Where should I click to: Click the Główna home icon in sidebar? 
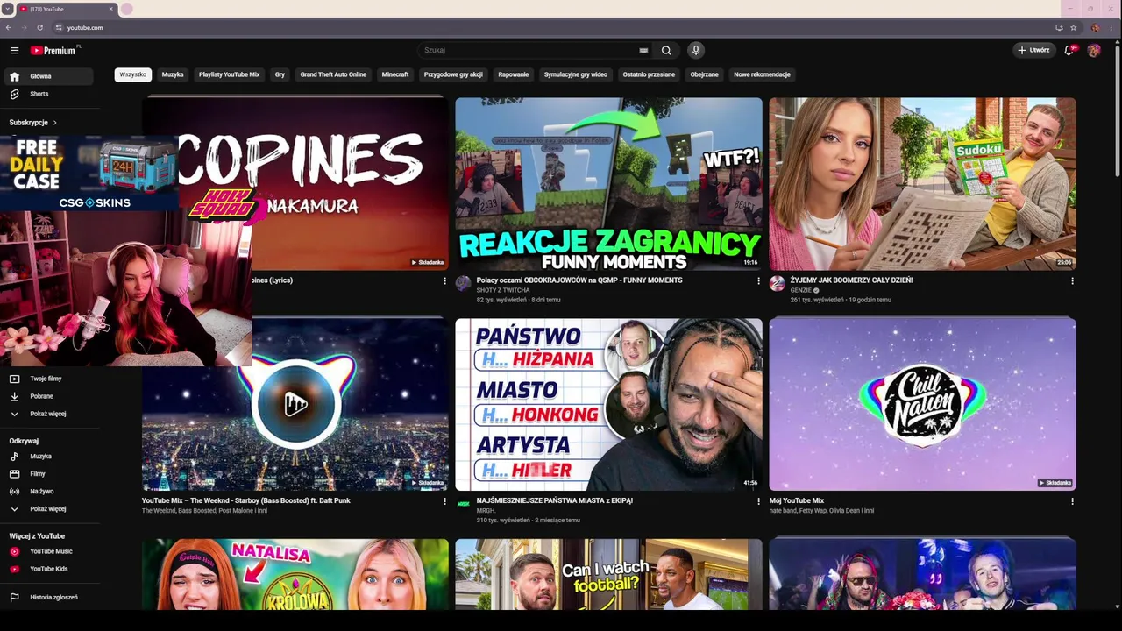click(14, 76)
